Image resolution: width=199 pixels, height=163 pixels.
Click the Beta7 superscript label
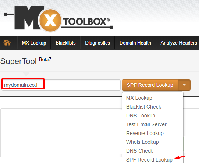tap(45, 59)
